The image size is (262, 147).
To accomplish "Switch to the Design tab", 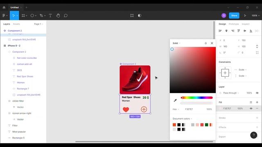I will (x=222, y=24).
